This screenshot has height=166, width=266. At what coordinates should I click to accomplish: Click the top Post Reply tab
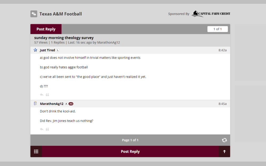[46, 29]
